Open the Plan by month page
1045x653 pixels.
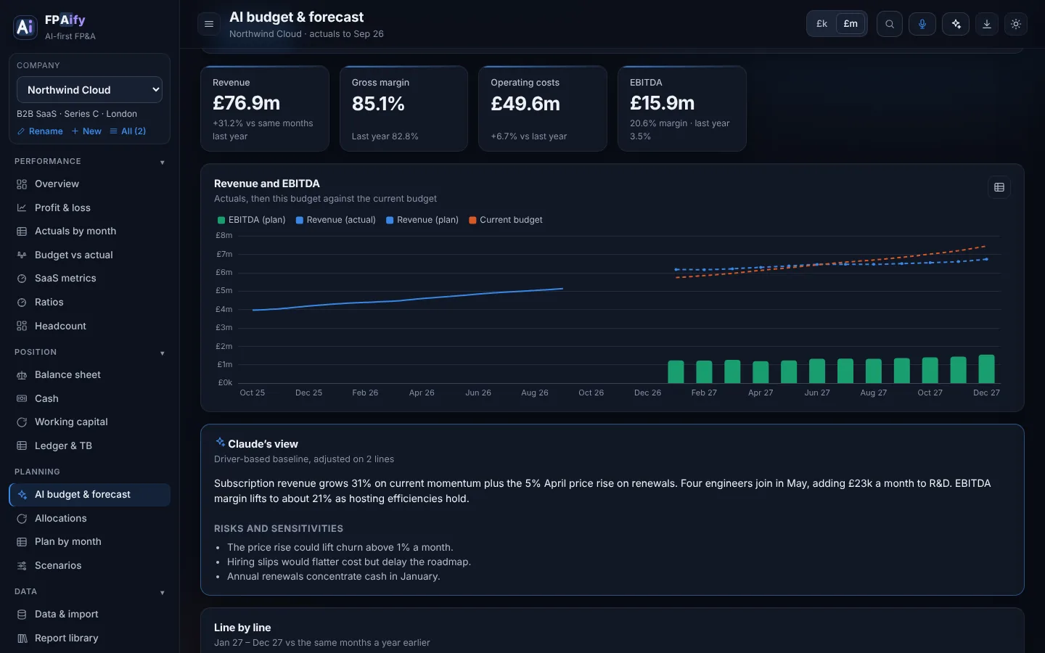click(90, 542)
